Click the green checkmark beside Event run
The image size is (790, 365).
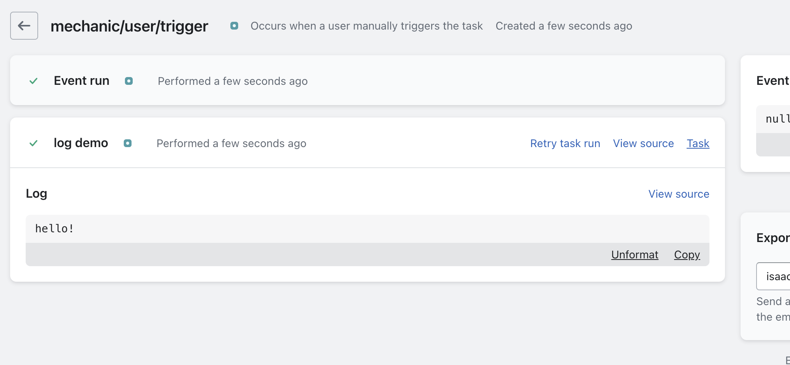(33, 81)
